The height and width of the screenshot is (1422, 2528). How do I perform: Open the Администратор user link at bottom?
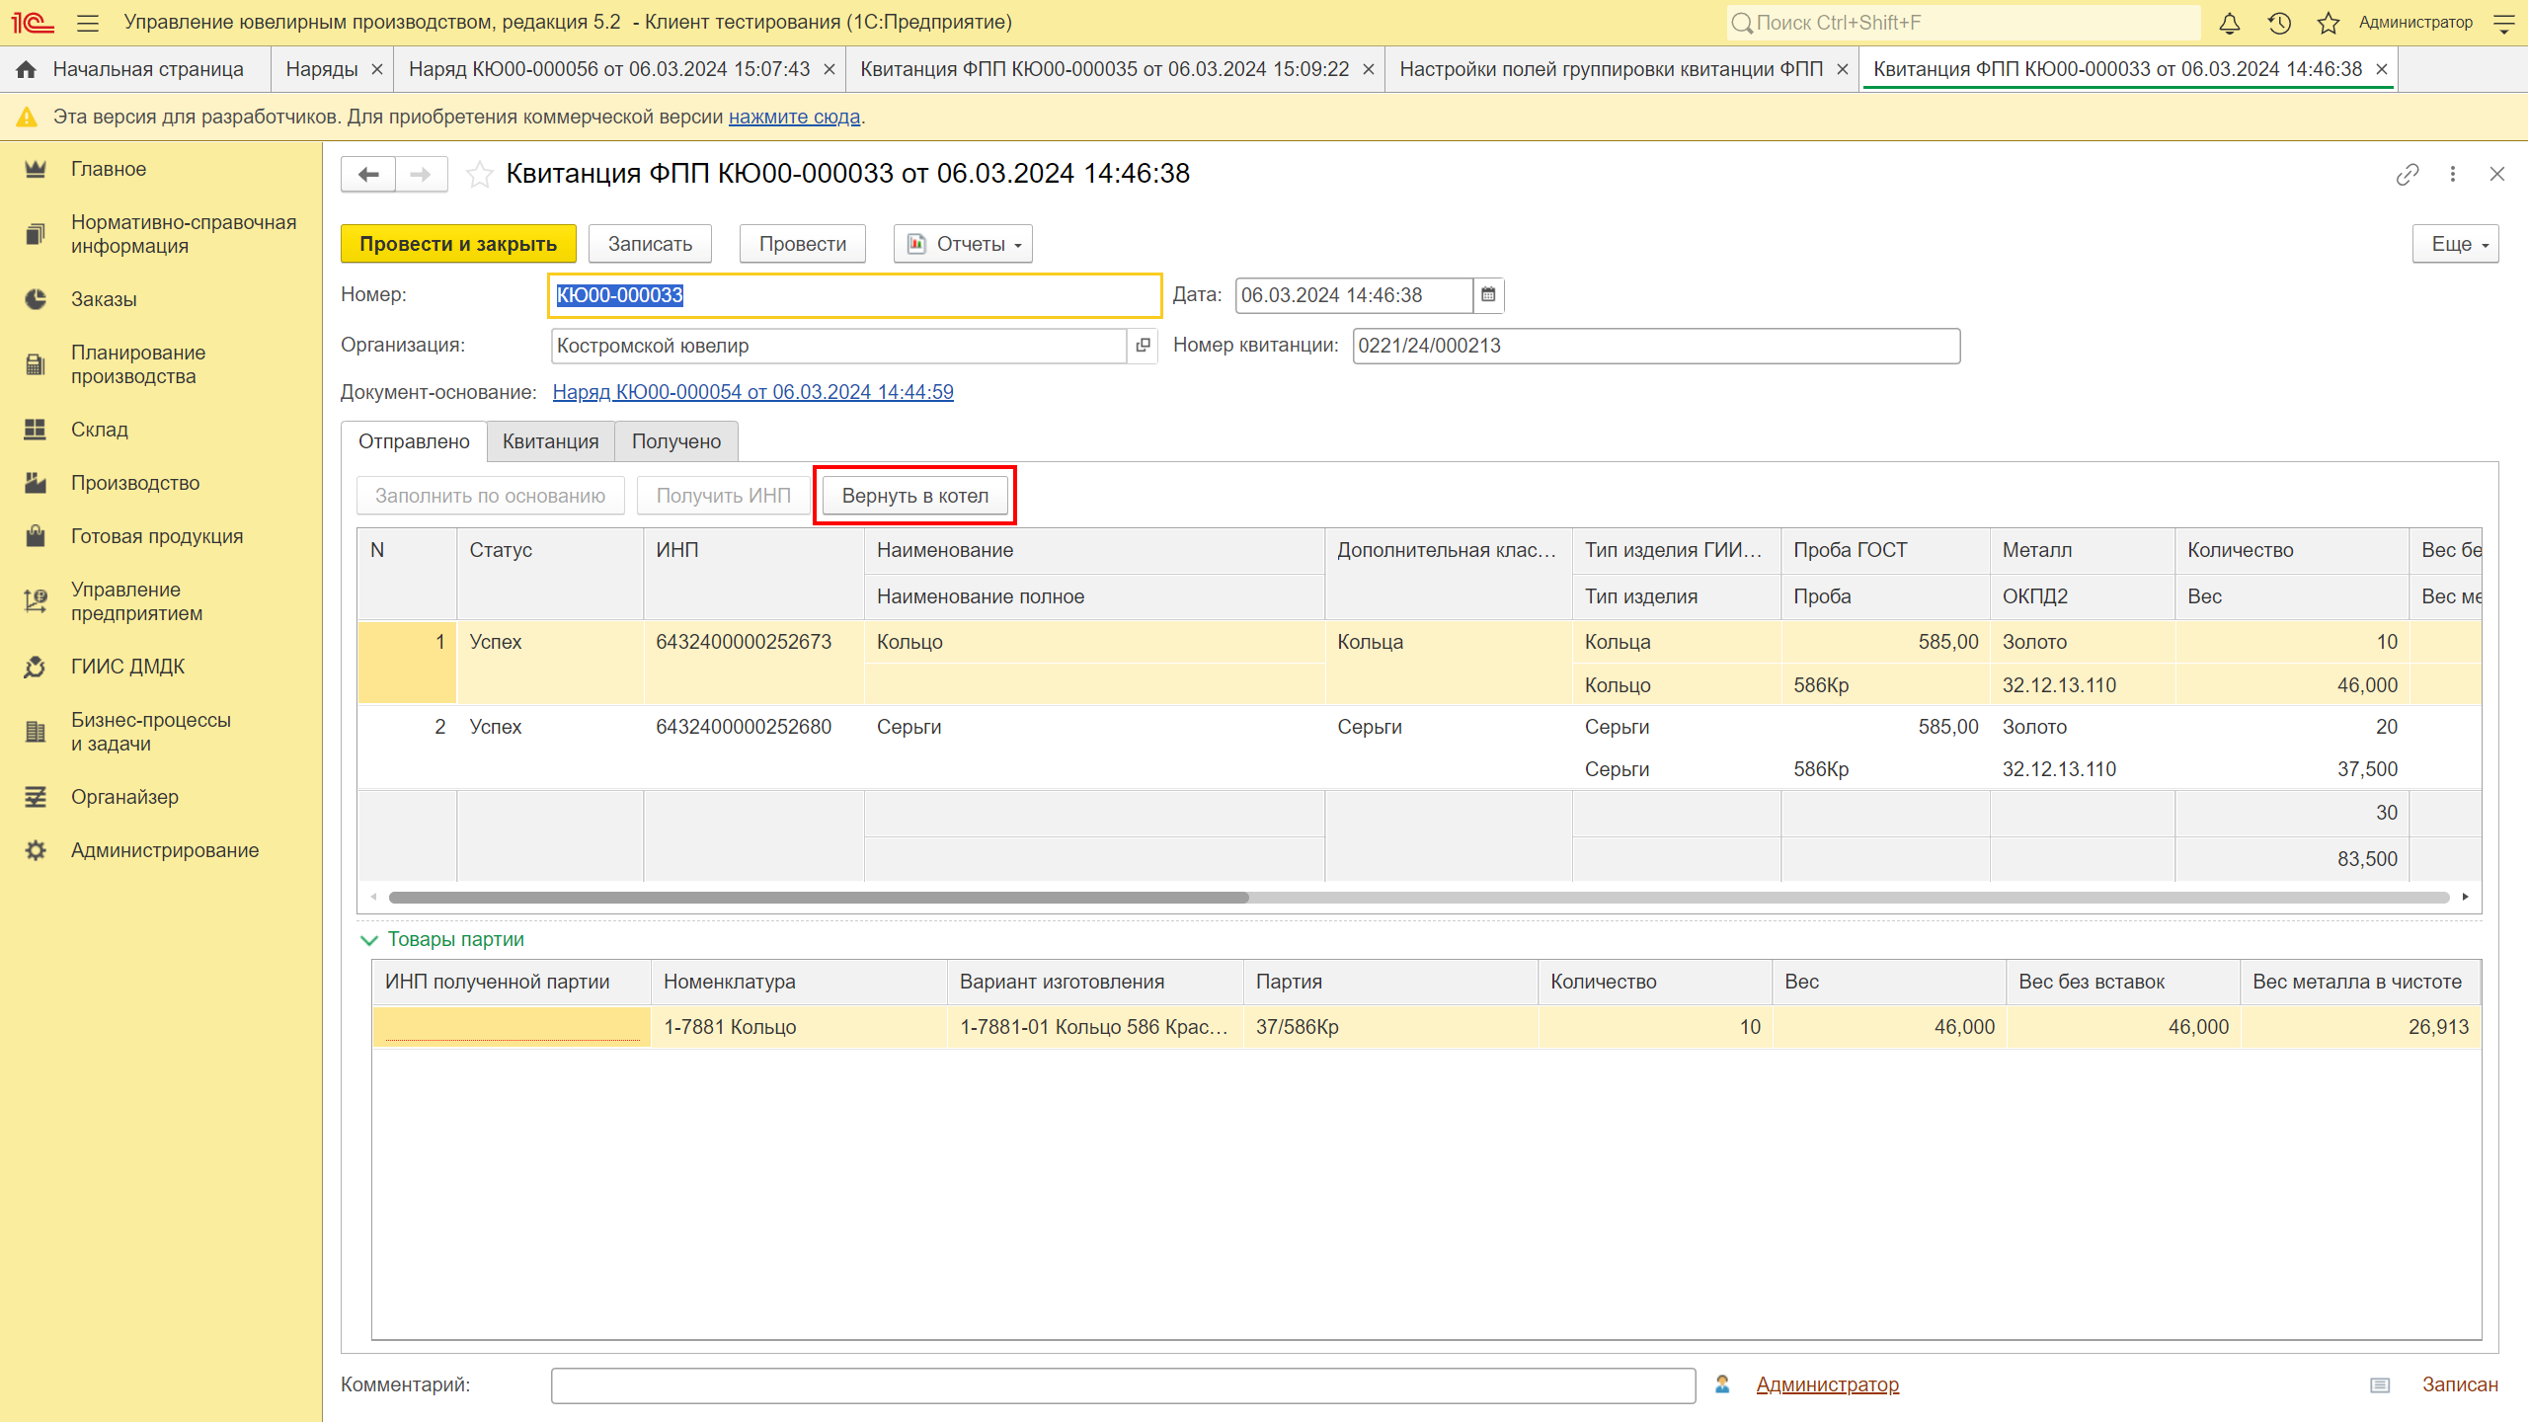pos(1827,1384)
